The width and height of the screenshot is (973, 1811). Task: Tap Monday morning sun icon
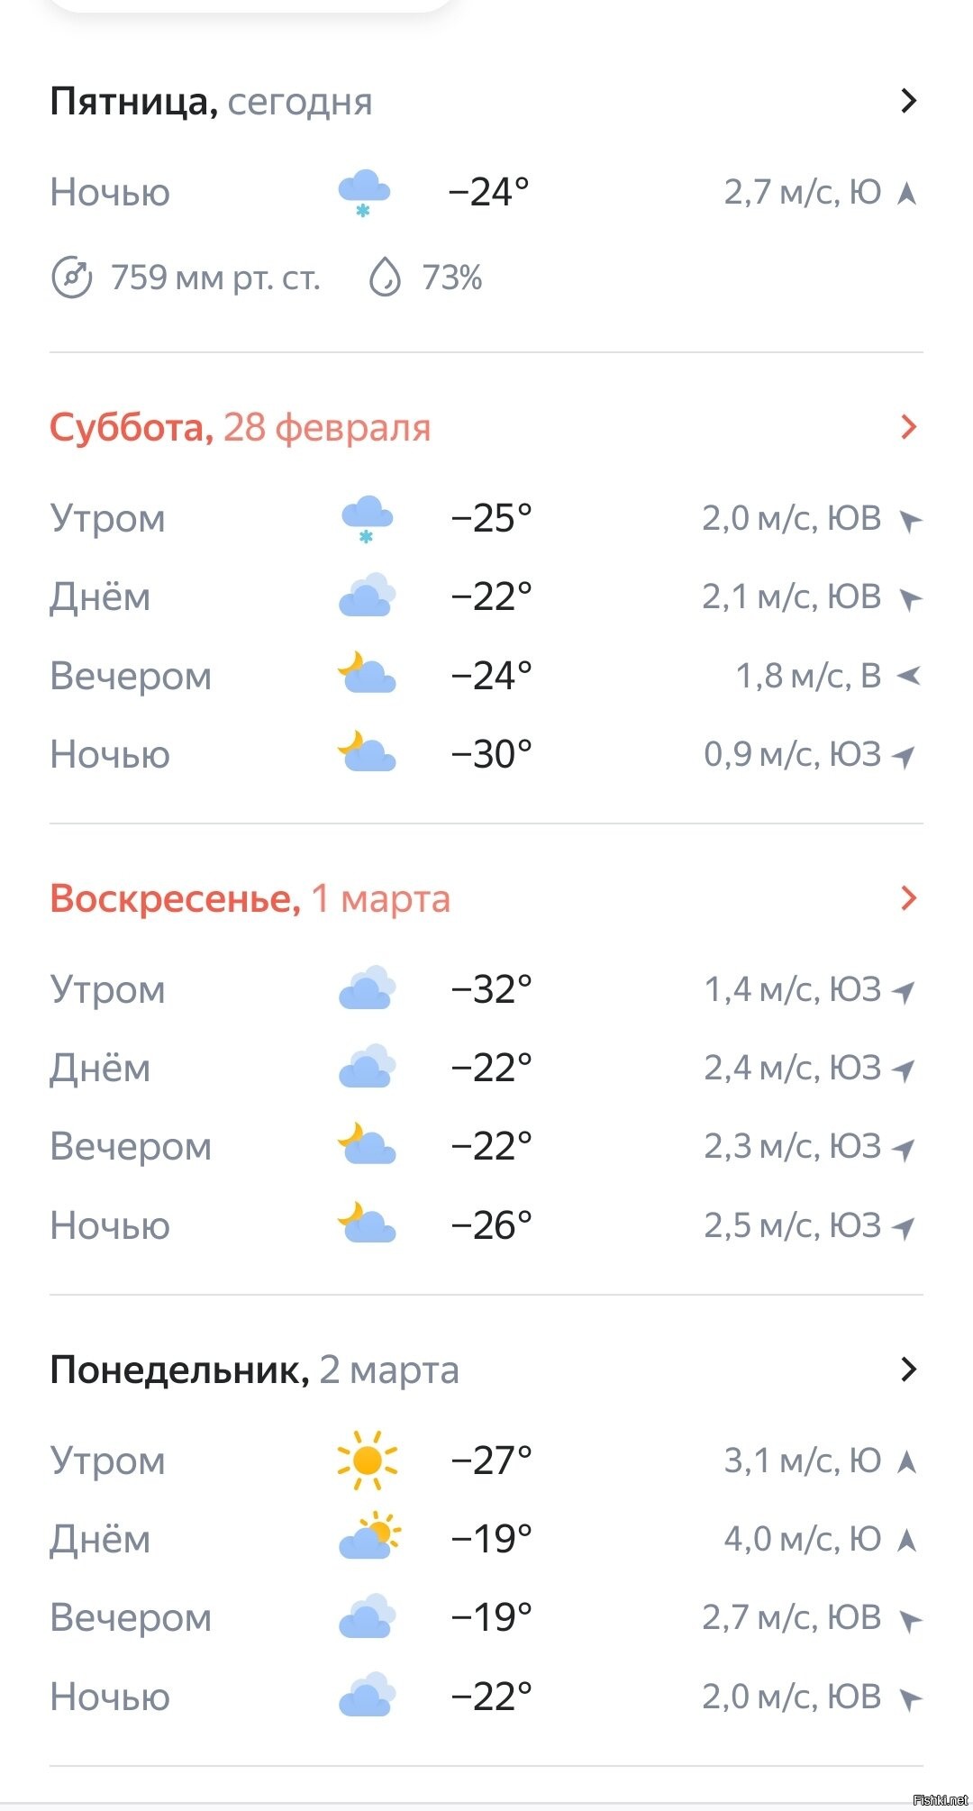click(367, 1460)
